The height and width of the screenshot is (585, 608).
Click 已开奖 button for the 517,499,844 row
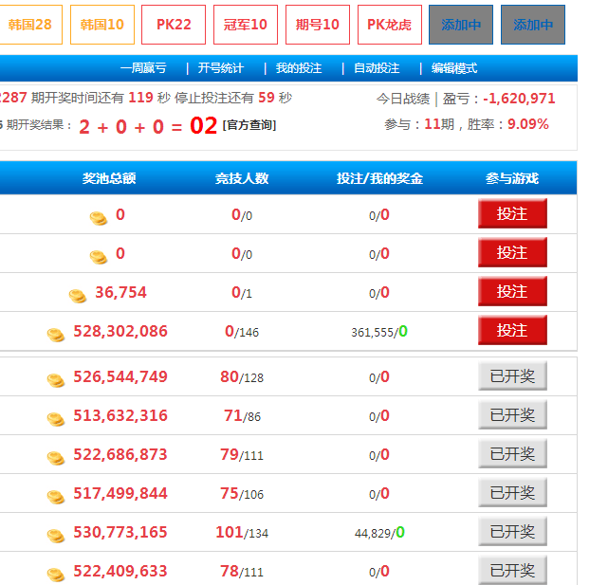pyautogui.click(x=512, y=492)
